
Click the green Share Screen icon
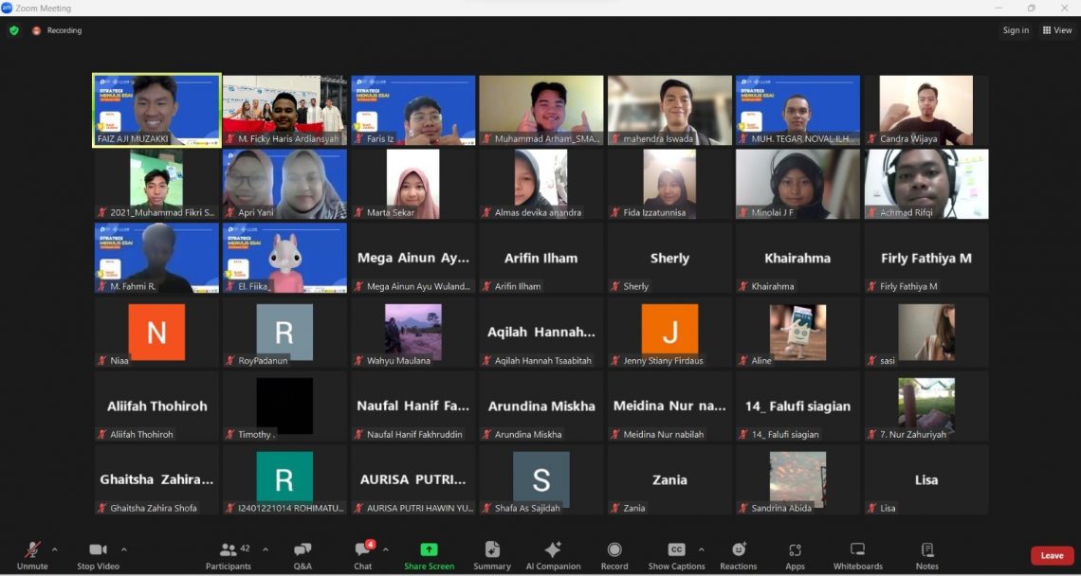(429, 549)
